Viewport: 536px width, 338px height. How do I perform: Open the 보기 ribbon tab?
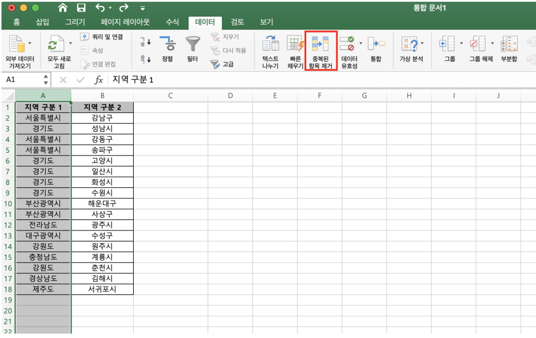coord(267,22)
